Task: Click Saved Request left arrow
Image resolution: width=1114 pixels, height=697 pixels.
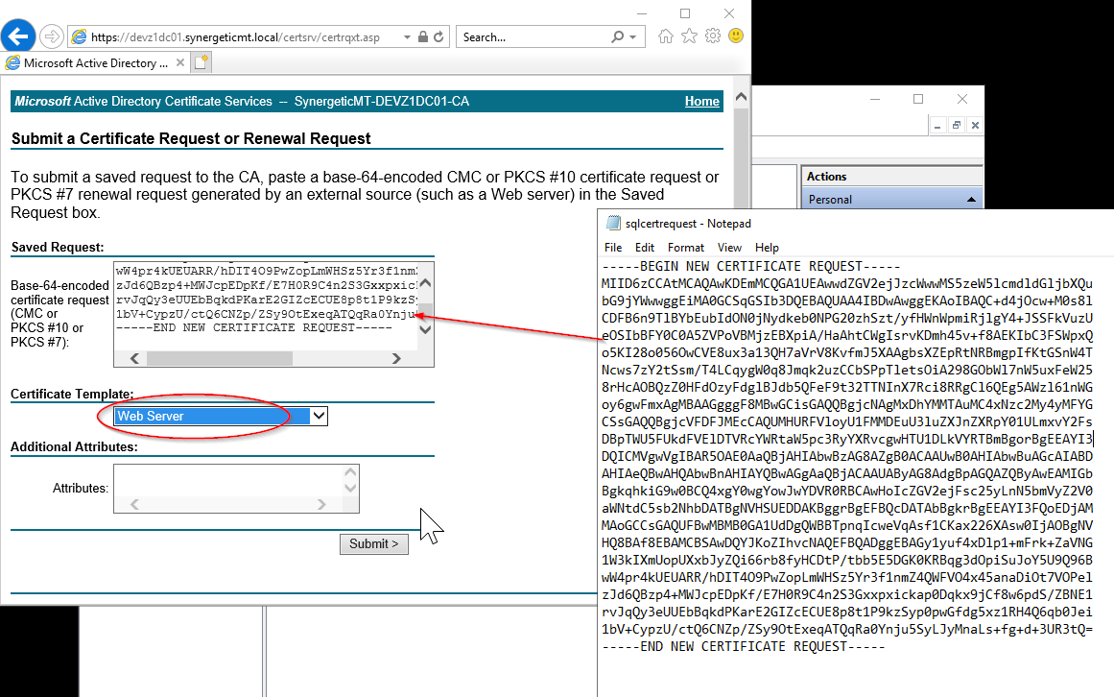Action: tap(134, 359)
